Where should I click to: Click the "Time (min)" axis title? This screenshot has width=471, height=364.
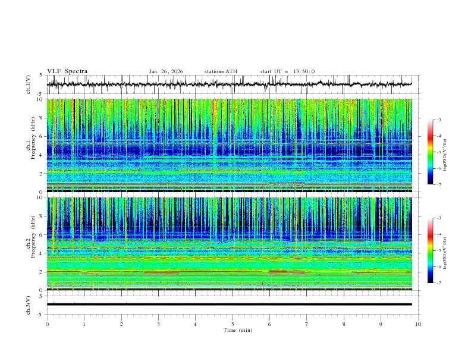coord(238,330)
